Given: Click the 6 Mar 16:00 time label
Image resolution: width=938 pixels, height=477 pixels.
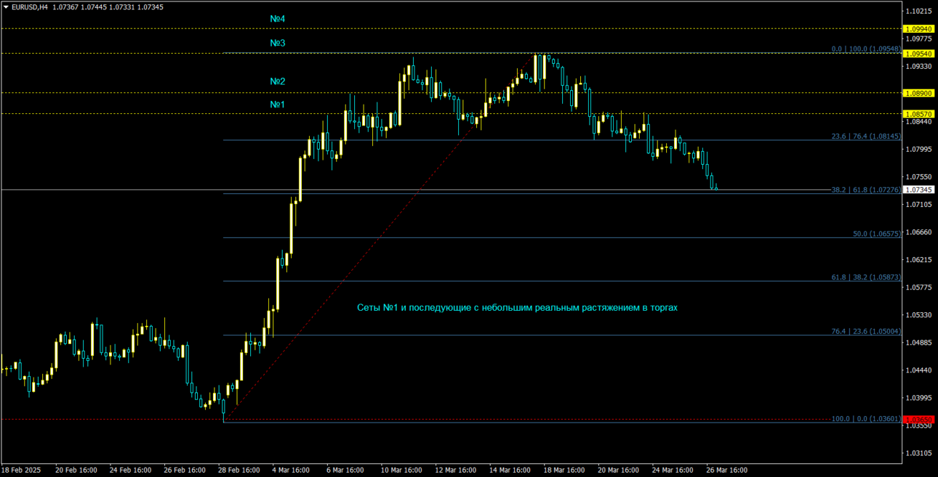Looking at the screenshot, I should (x=345, y=470).
